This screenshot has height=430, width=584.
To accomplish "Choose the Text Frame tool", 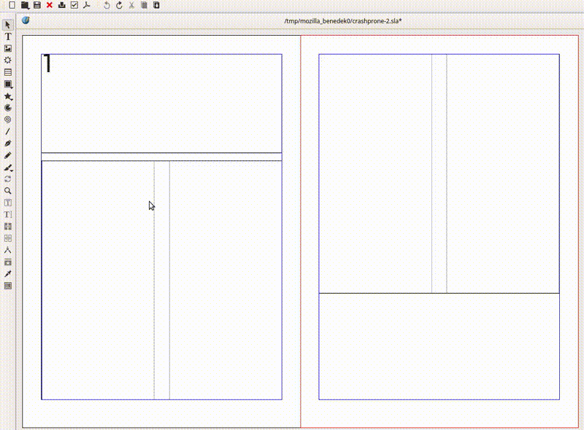I will pos(8,36).
